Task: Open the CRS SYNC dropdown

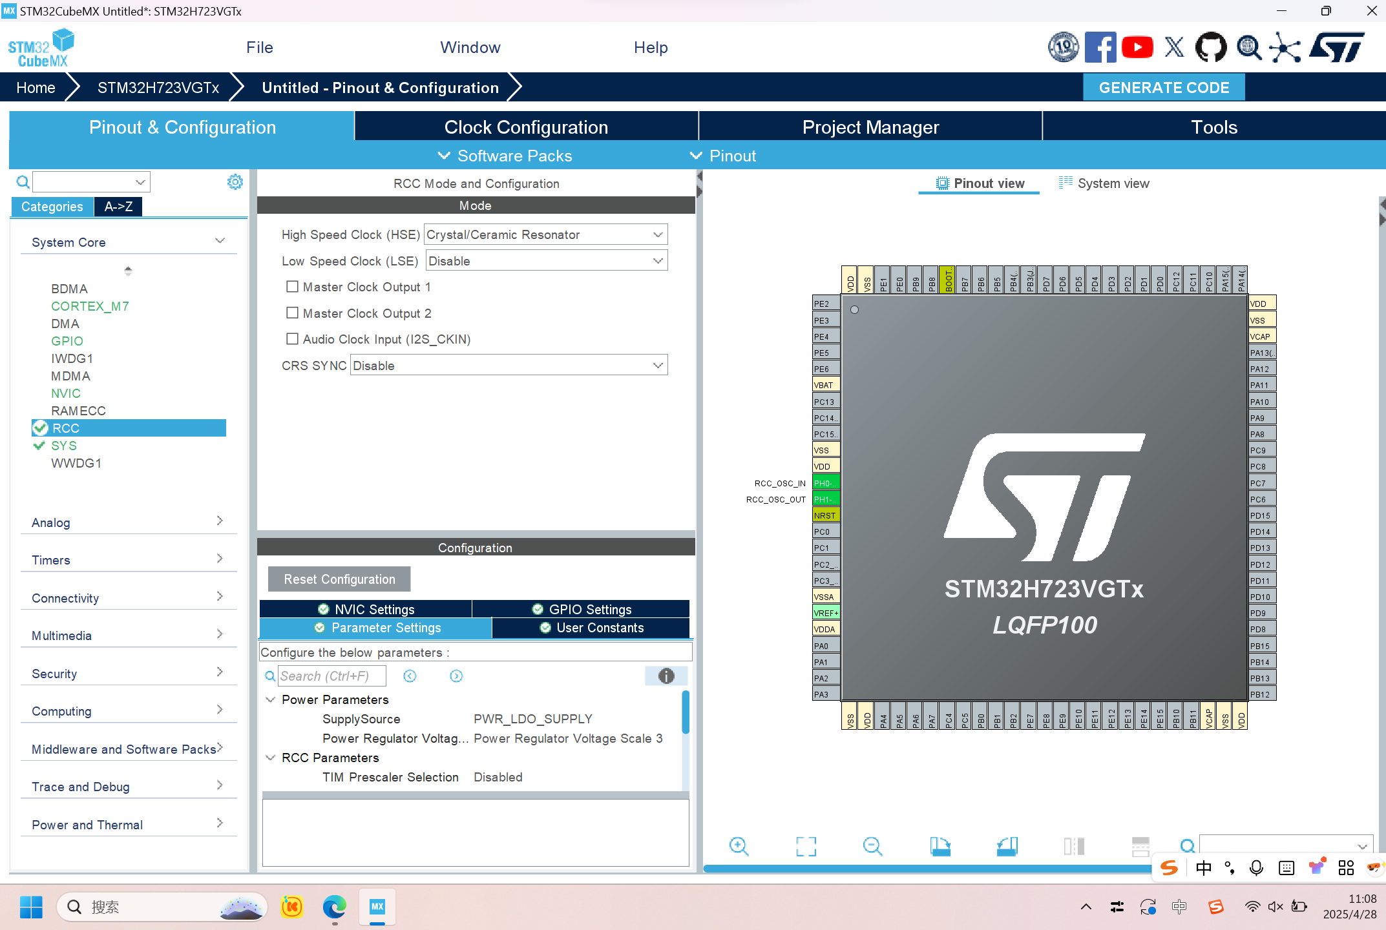Action: coord(508,366)
